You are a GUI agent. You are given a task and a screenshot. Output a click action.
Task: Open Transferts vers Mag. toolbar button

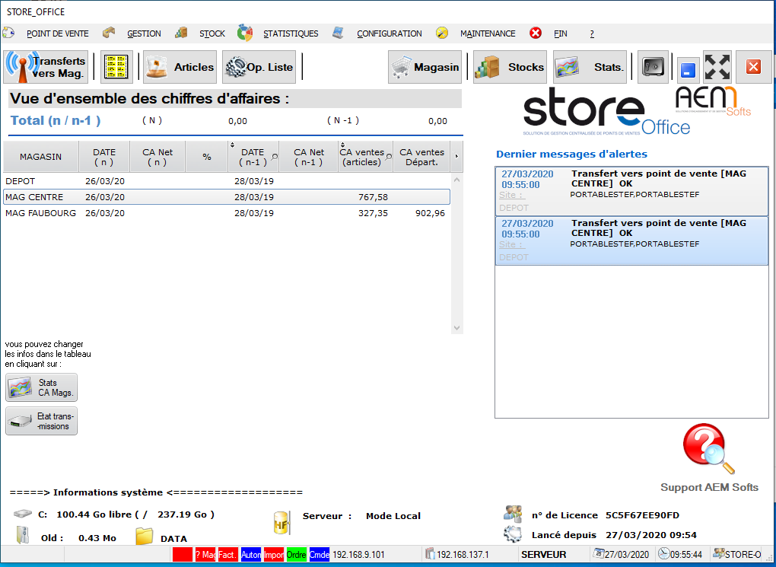click(x=46, y=67)
